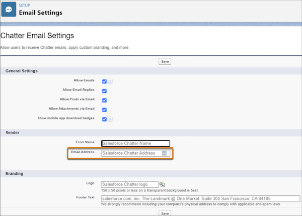Toggle the Allow Emails checkbox

(104, 81)
